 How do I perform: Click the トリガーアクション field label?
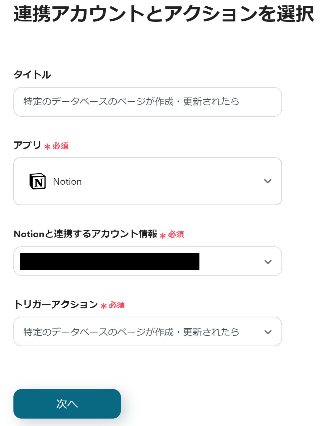[x=56, y=304]
